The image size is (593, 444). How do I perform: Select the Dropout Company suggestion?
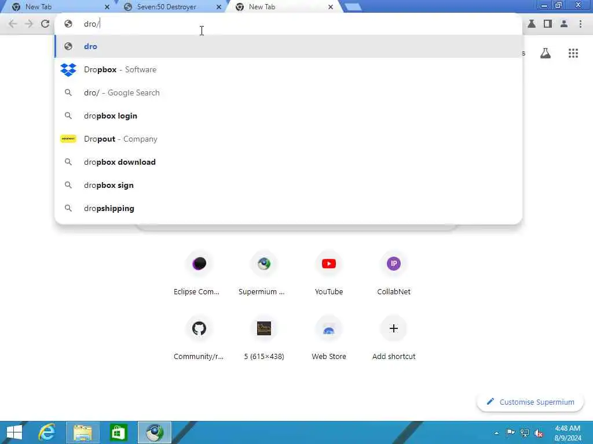tap(288, 139)
